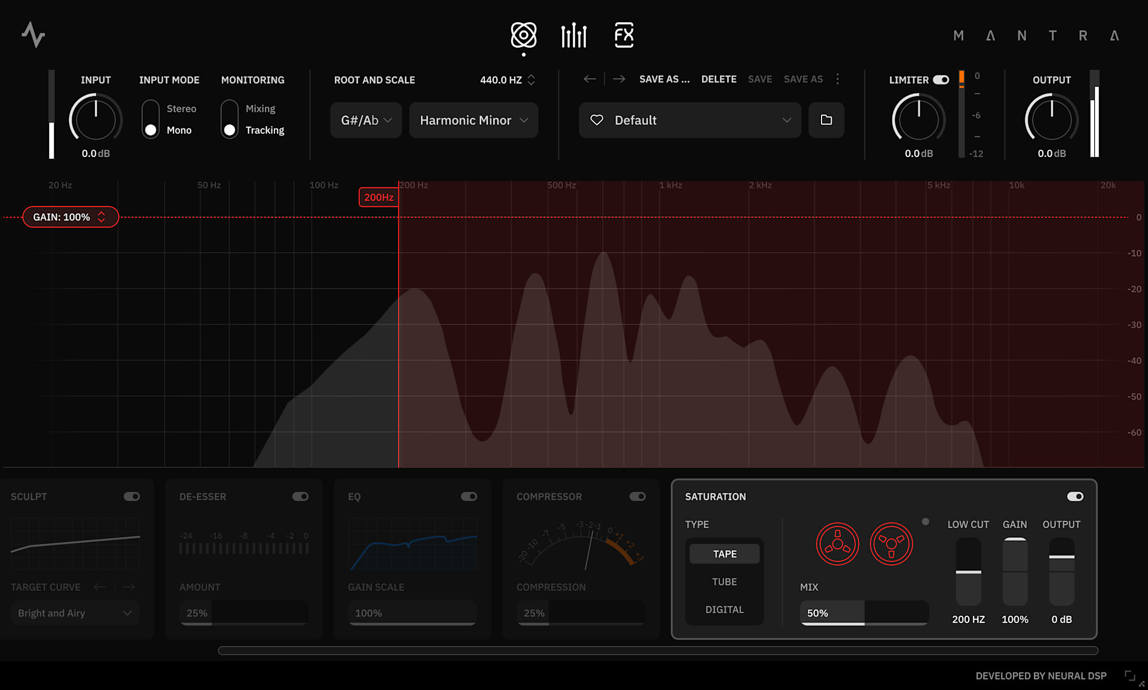Go to the previous preset arrow
This screenshot has width=1148, height=690.
point(590,79)
